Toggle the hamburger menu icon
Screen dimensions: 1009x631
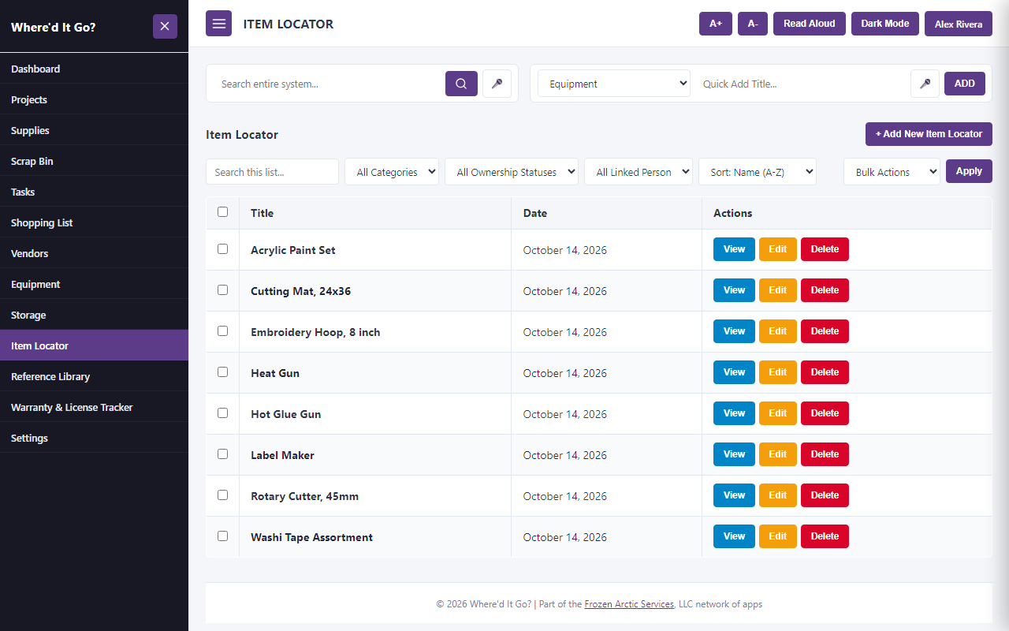(x=219, y=24)
